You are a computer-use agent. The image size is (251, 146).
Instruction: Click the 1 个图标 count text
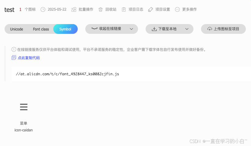pyautogui.click(x=27, y=9)
